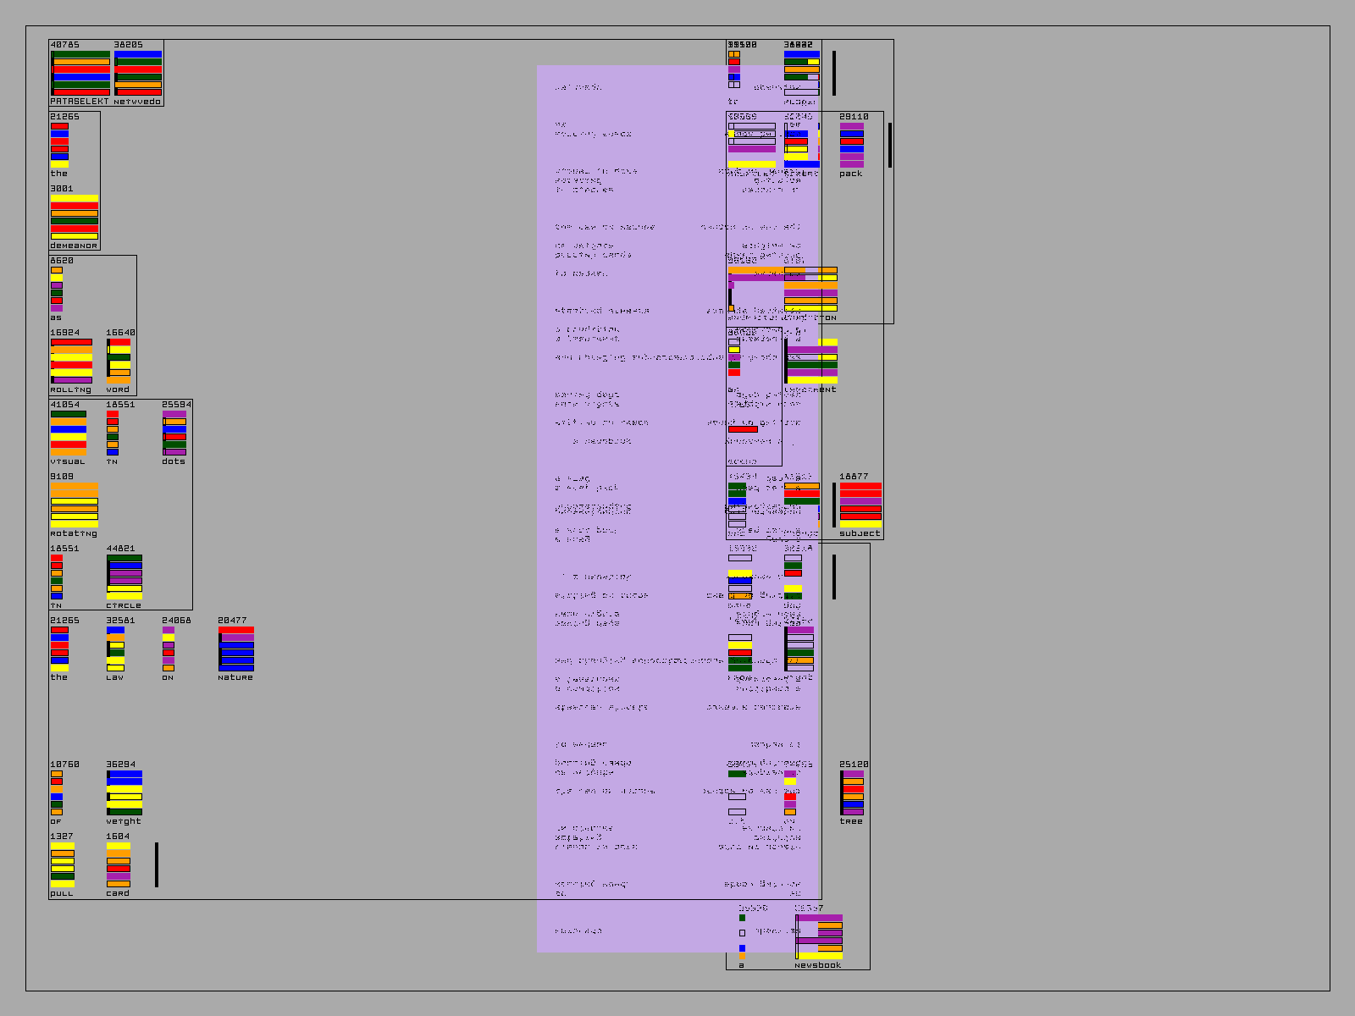Select the card glyph numbered 1604
Screen dimensions: 1355x1016
tap(119, 865)
